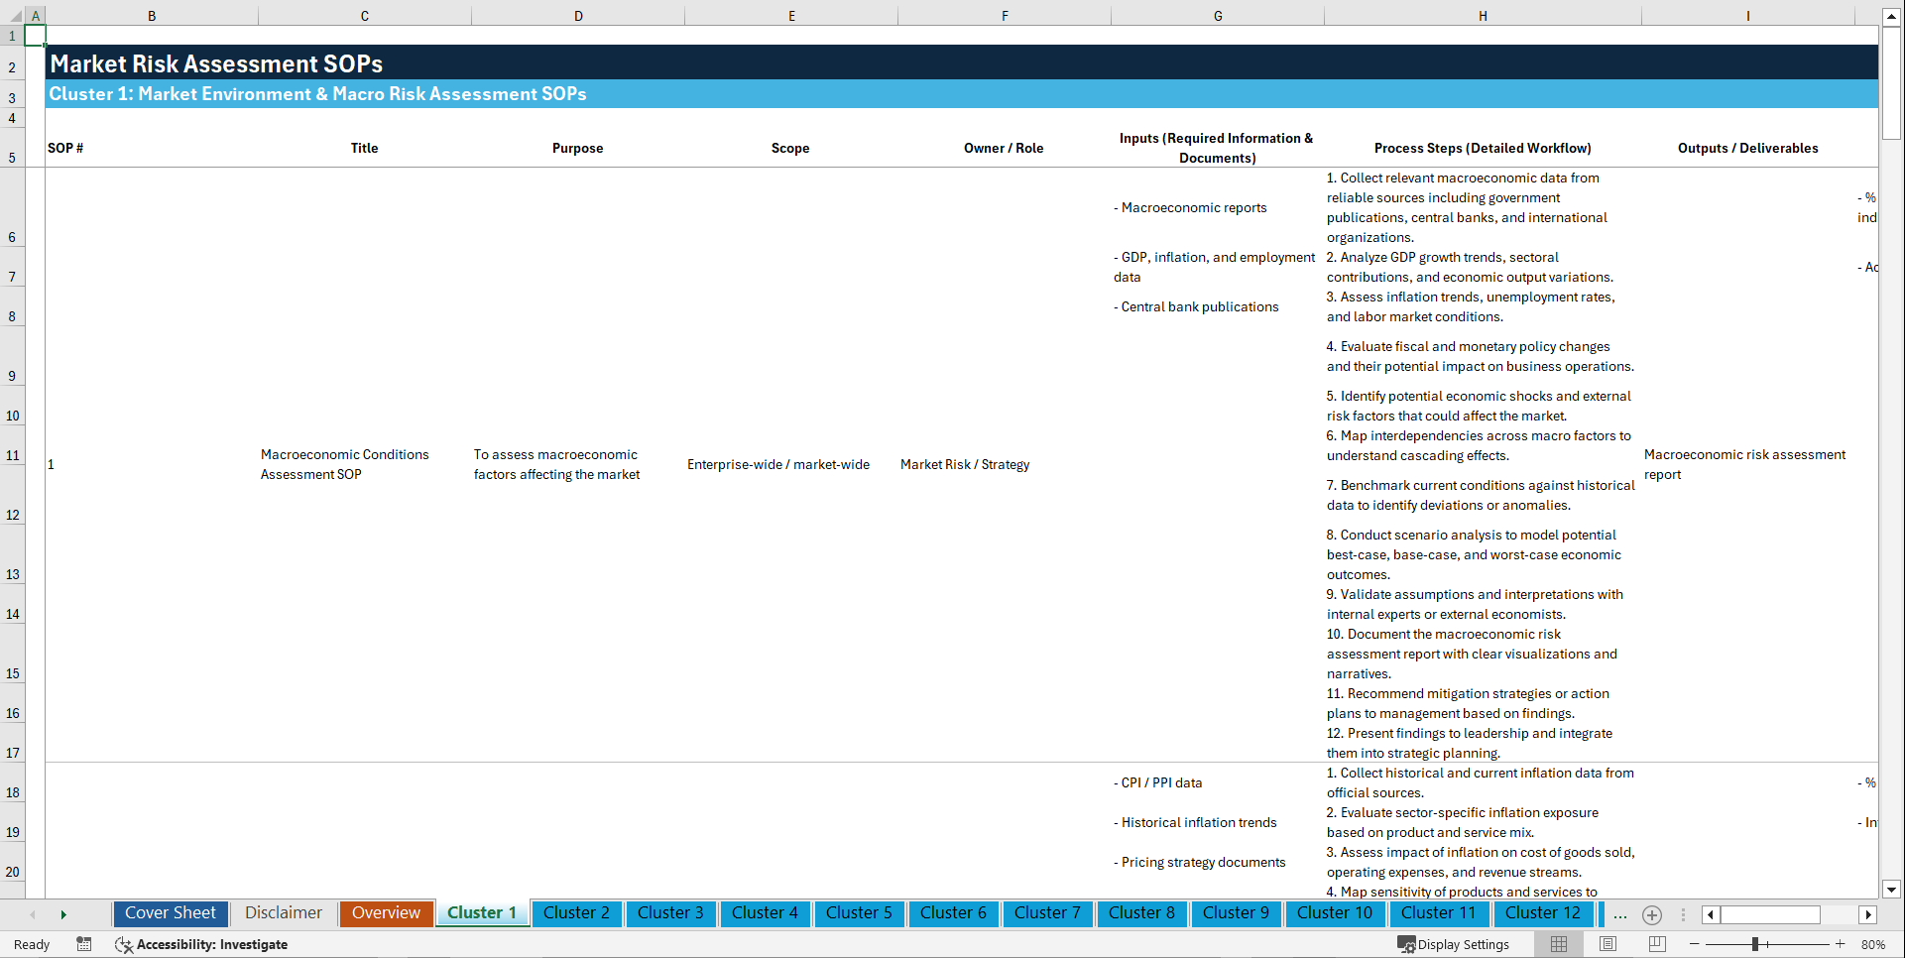Click the sheet navigation right arrow
Viewport: 1905px width, 958px height.
[x=64, y=914]
